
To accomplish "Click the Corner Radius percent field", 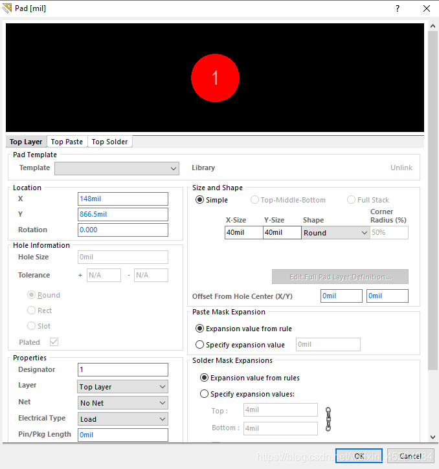I will pos(389,232).
